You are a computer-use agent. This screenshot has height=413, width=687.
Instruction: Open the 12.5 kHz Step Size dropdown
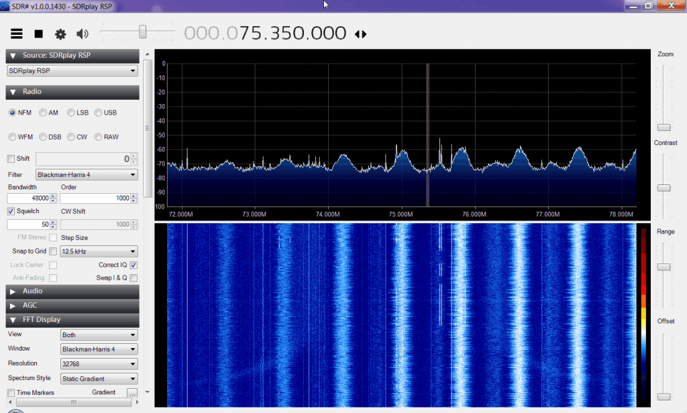[x=98, y=251]
